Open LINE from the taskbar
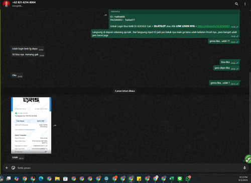This screenshot has height=183, width=251. coord(180,178)
